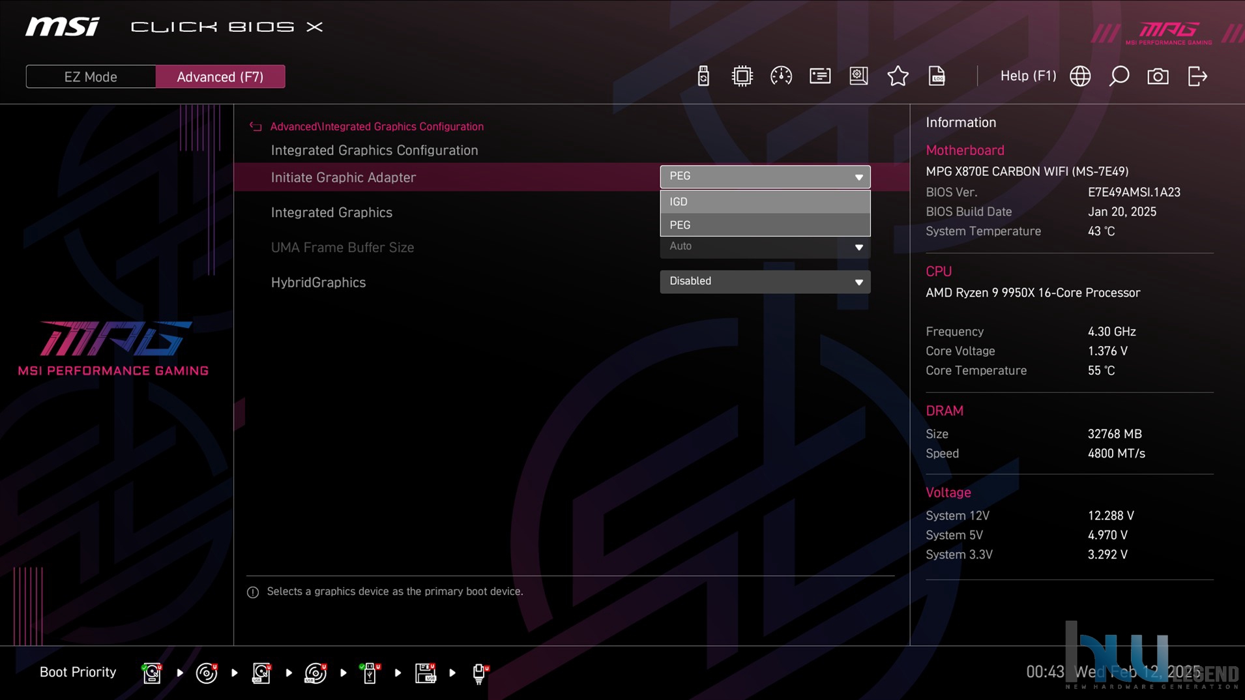Select the Initiate Graphic Adapter row label
1245x700 pixels.
tap(343, 177)
